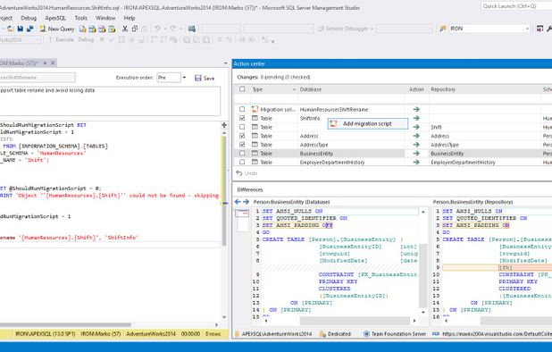The height and width of the screenshot is (352, 552).
Task: Open the document tab list dropdown arrow
Action: click(x=226, y=63)
